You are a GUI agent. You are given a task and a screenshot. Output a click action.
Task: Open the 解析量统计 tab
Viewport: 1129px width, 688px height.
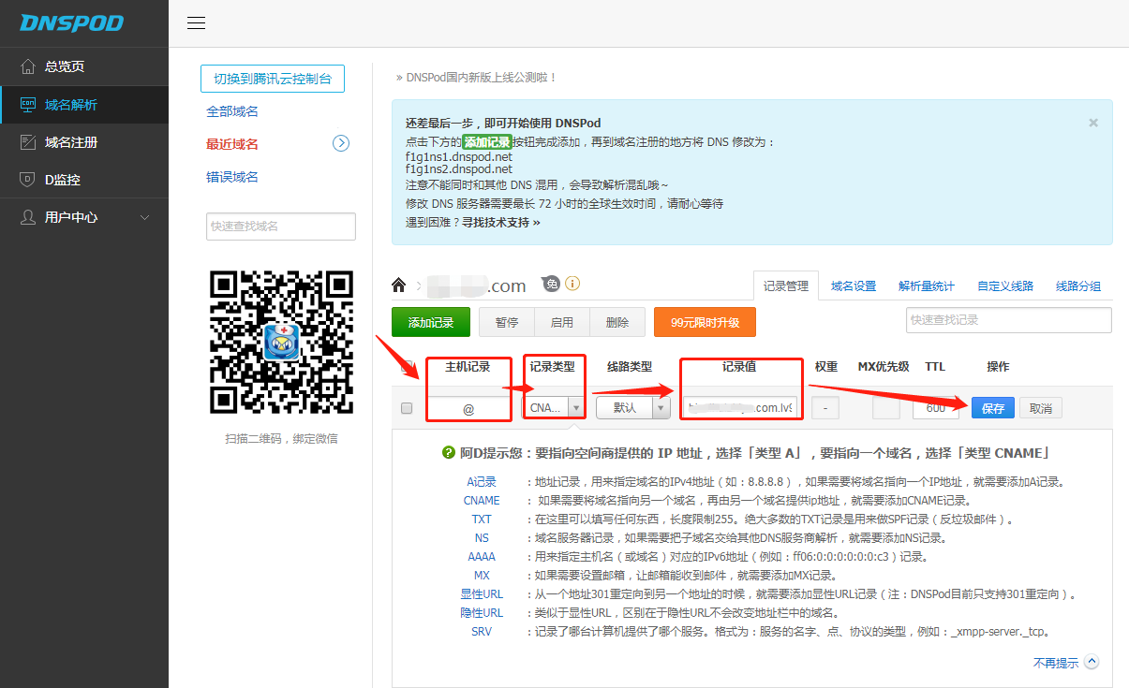926,286
